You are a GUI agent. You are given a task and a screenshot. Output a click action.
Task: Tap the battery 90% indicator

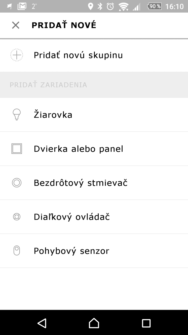154,6
